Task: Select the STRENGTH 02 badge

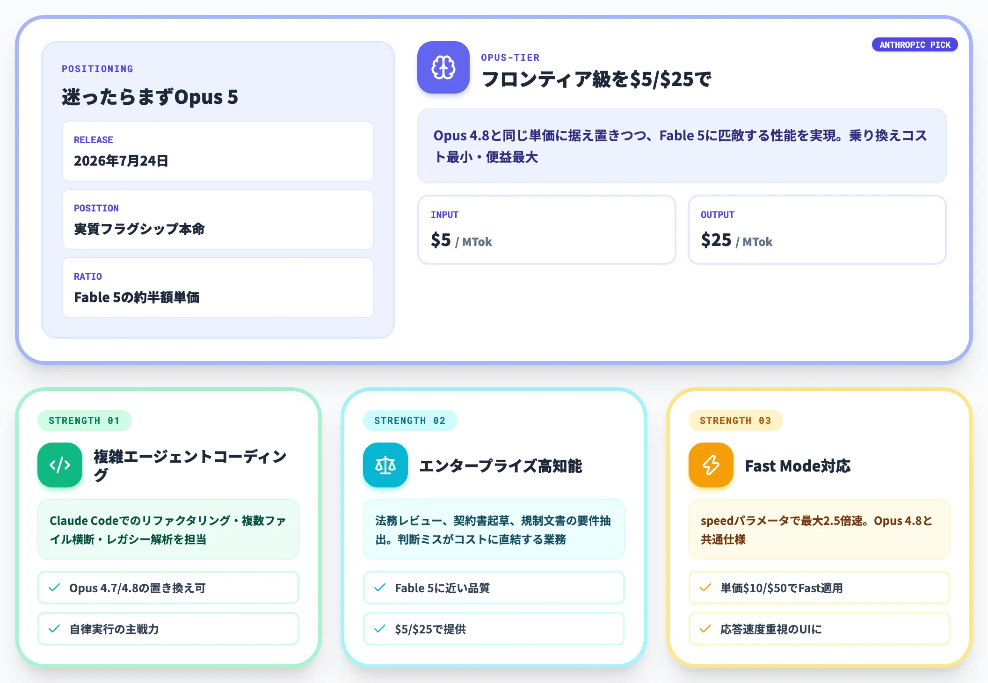Action: click(x=410, y=421)
